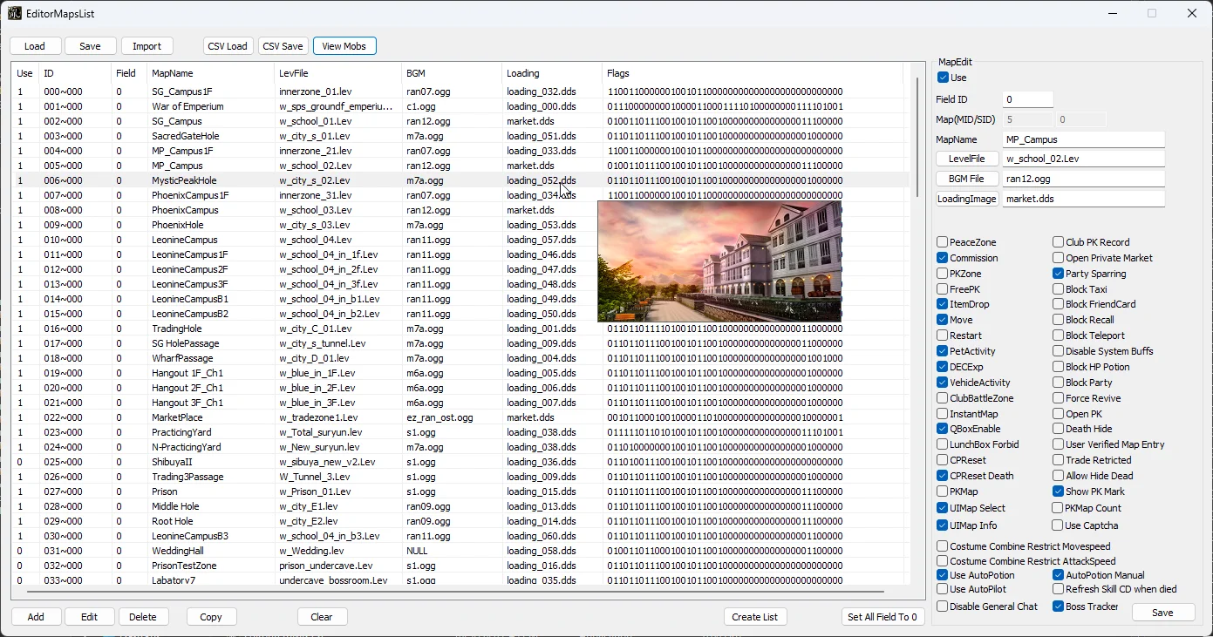
Task: Click the LevelFile browse button
Action: tap(967, 159)
